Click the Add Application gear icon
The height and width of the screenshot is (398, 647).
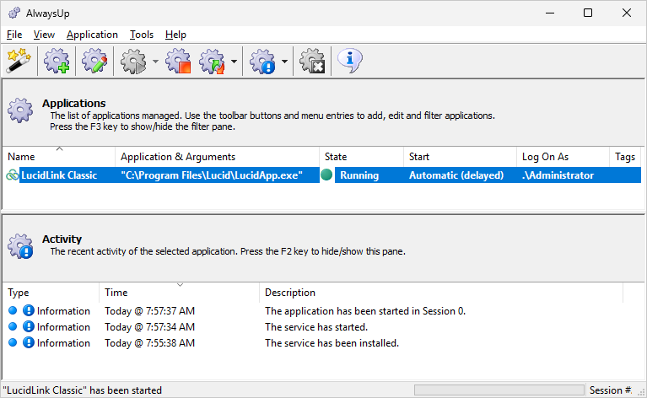[x=57, y=61]
